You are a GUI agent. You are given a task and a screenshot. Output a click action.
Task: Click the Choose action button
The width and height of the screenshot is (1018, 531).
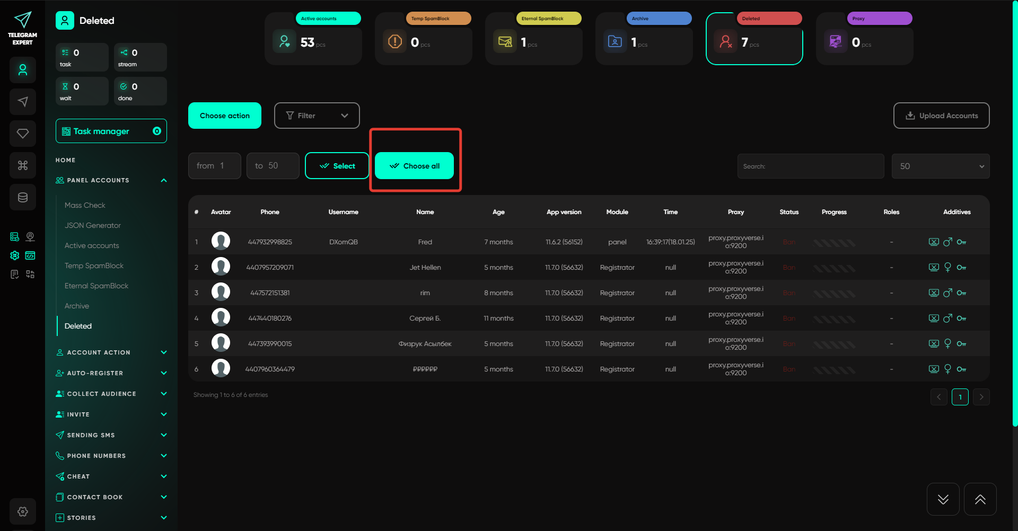coord(224,116)
